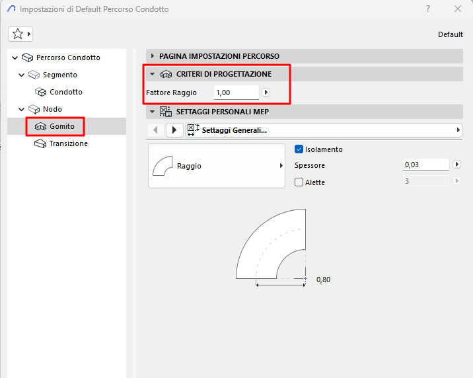This screenshot has width=473, height=378.
Task: Expand Pagina Impostazioni Percorso panel
Action: pos(153,56)
